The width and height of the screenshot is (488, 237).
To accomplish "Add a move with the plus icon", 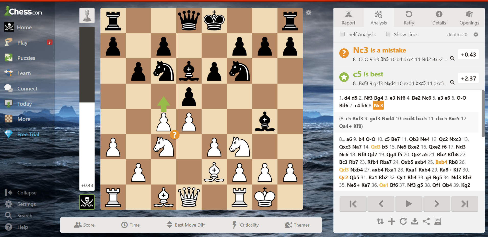I will (x=391, y=221).
